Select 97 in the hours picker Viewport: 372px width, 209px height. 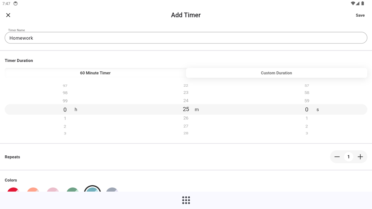pos(65,86)
